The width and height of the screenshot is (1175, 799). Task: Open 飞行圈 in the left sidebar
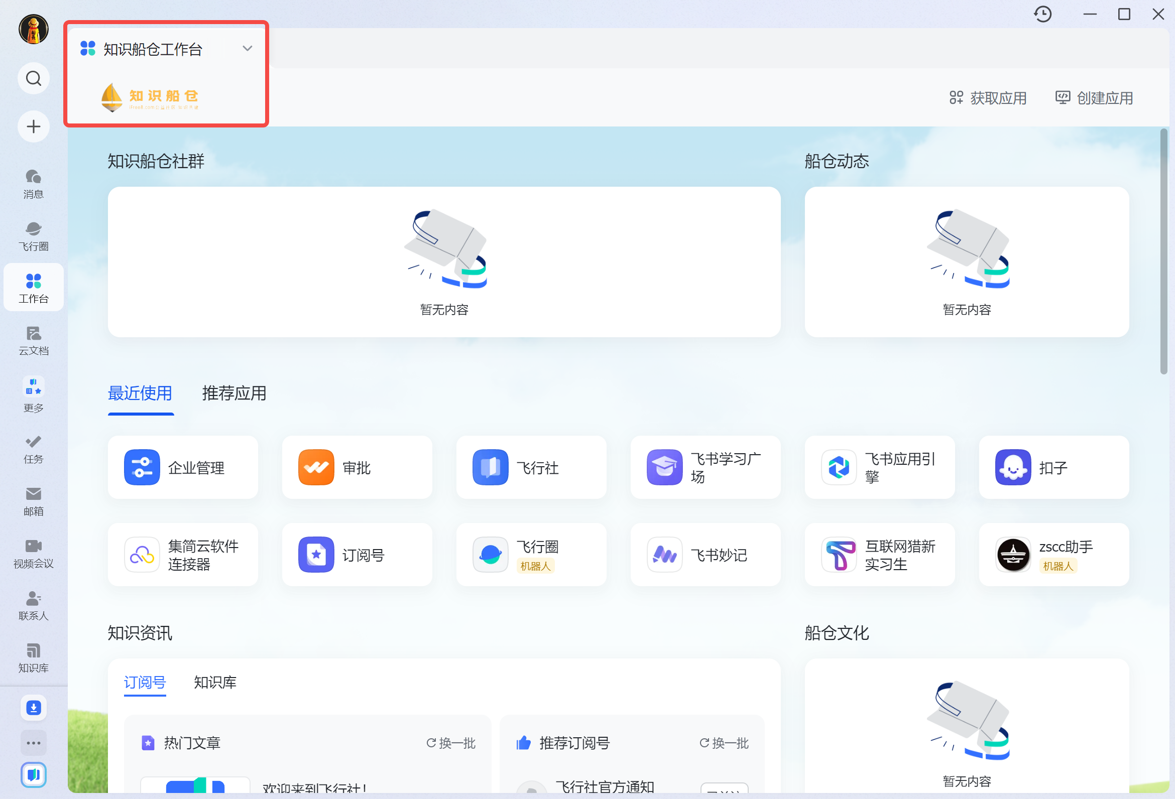point(33,236)
